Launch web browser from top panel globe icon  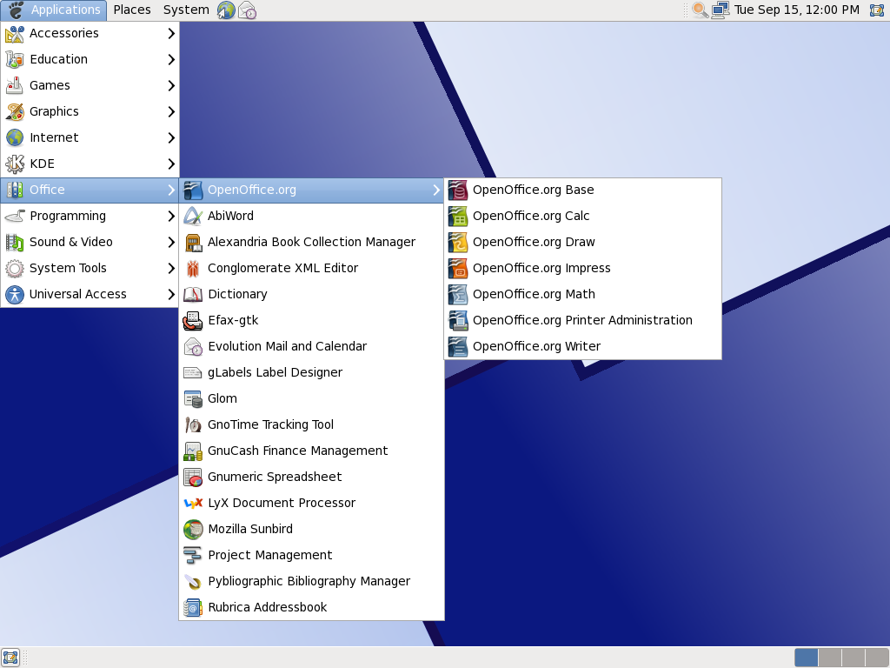226,10
